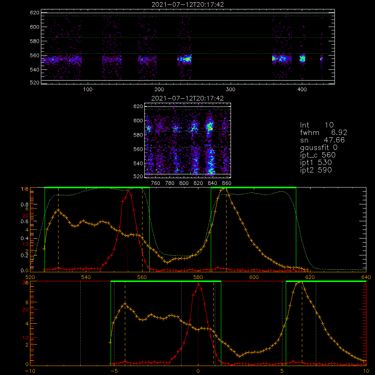Click the 'ipt_c 560' parameter text

pyautogui.click(x=318, y=155)
